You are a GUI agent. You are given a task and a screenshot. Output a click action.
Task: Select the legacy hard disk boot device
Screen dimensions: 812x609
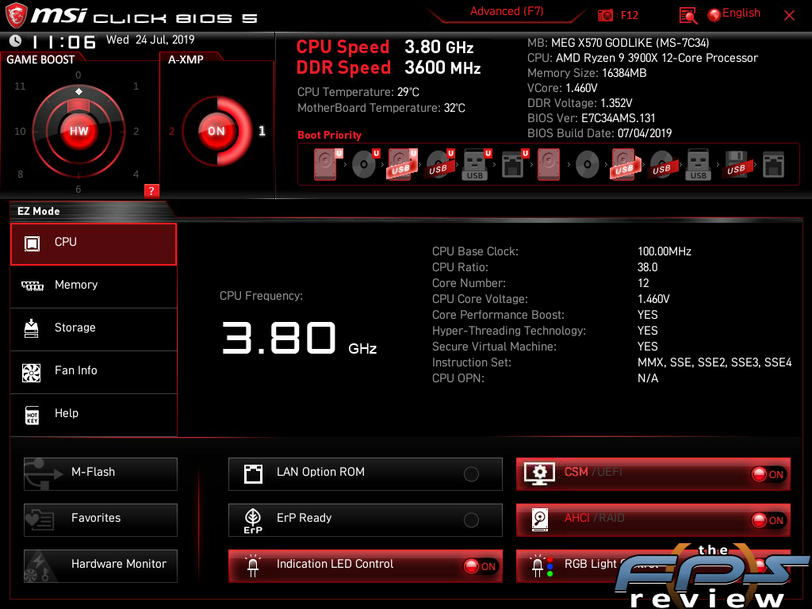(549, 164)
